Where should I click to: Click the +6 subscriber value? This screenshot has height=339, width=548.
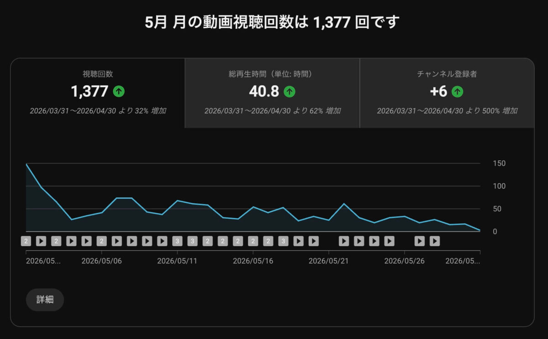pos(438,92)
